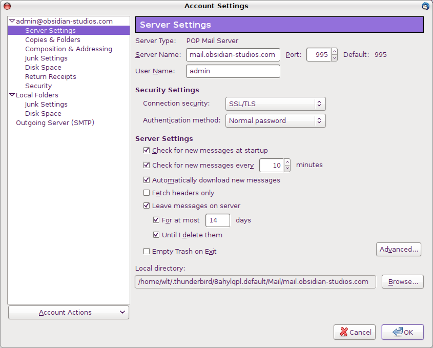Image resolution: width=433 pixels, height=348 pixels.
Task: Enable Fetch headers only
Action: pyautogui.click(x=147, y=193)
